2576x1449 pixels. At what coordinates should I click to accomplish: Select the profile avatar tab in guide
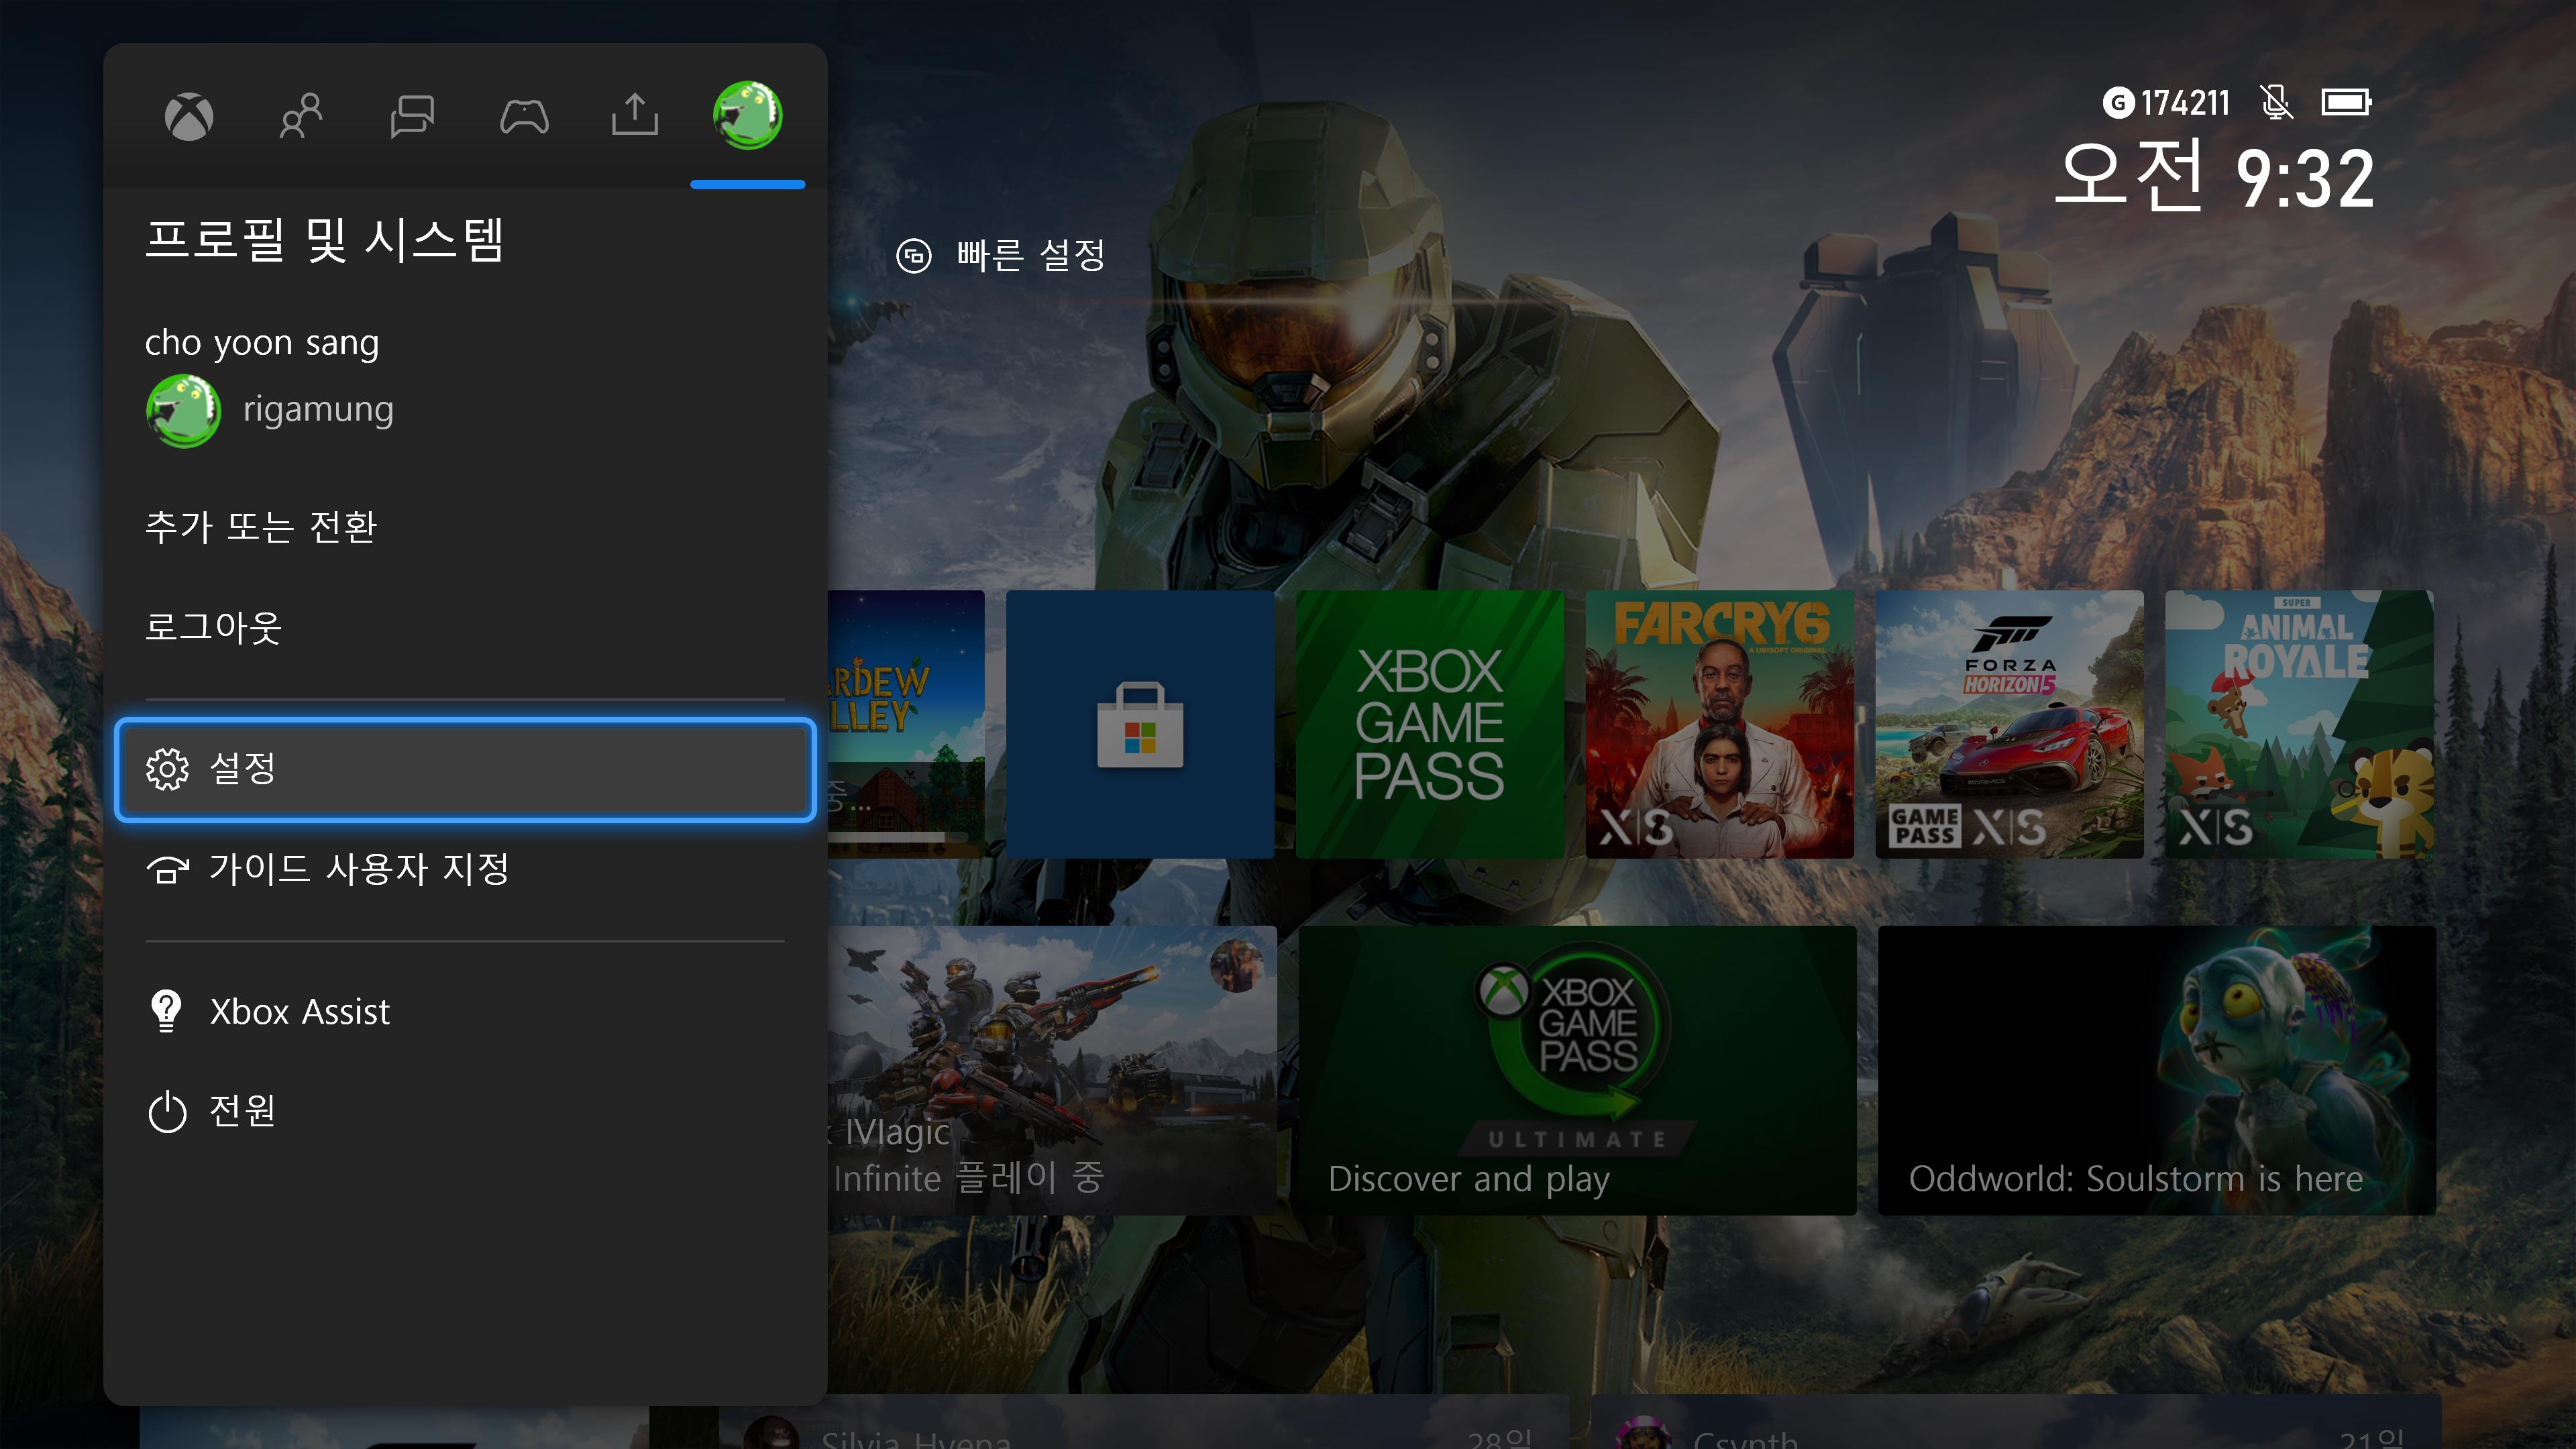747,115
